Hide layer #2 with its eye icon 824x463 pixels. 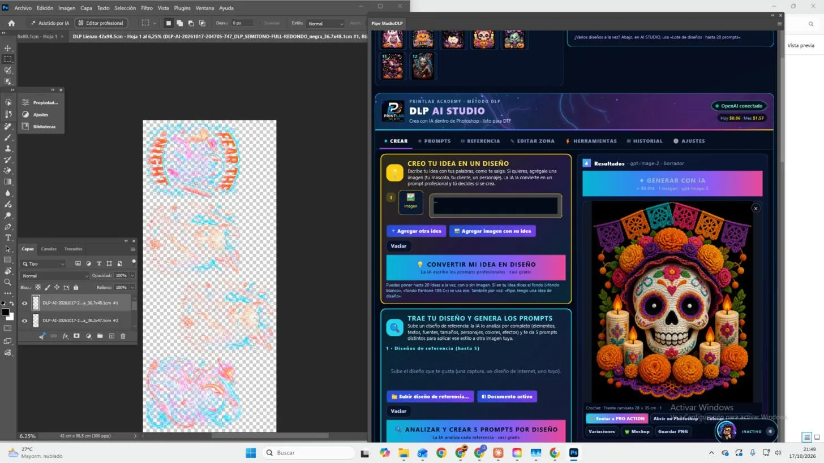pyautogui.click(x=24, y=321)
